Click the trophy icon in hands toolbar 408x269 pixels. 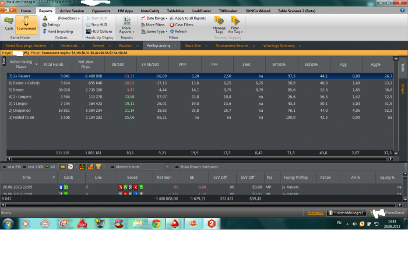(99, 167)
